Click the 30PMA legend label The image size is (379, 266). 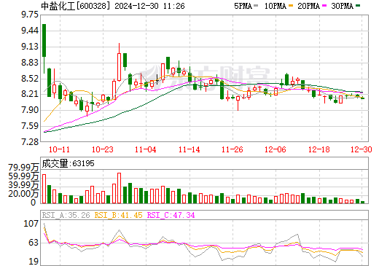[x=342, y=6]
